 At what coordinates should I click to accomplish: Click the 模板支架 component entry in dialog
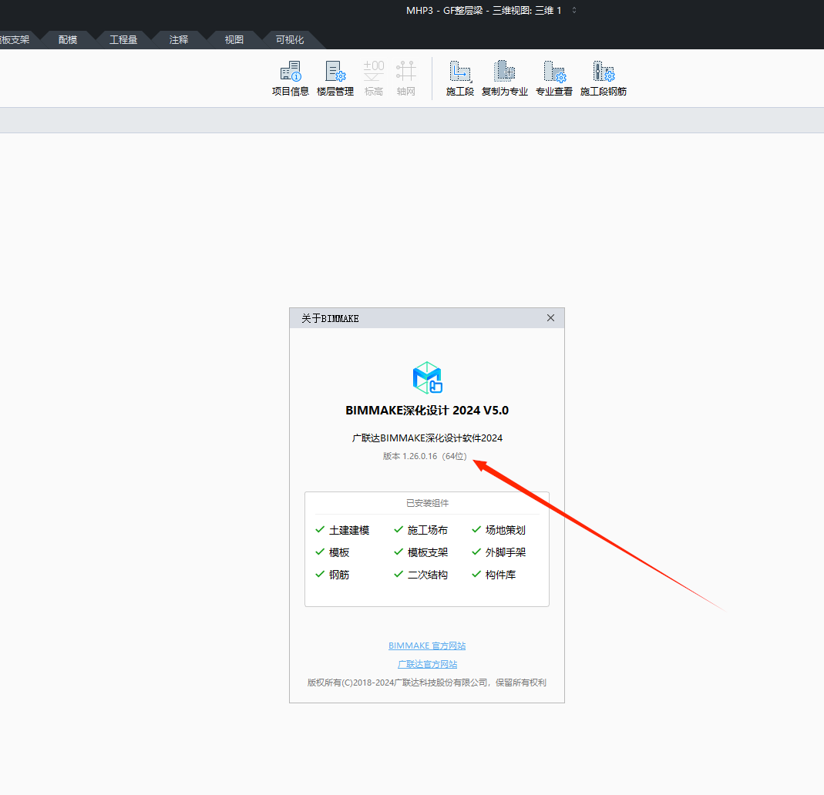[x=421, y=552]
